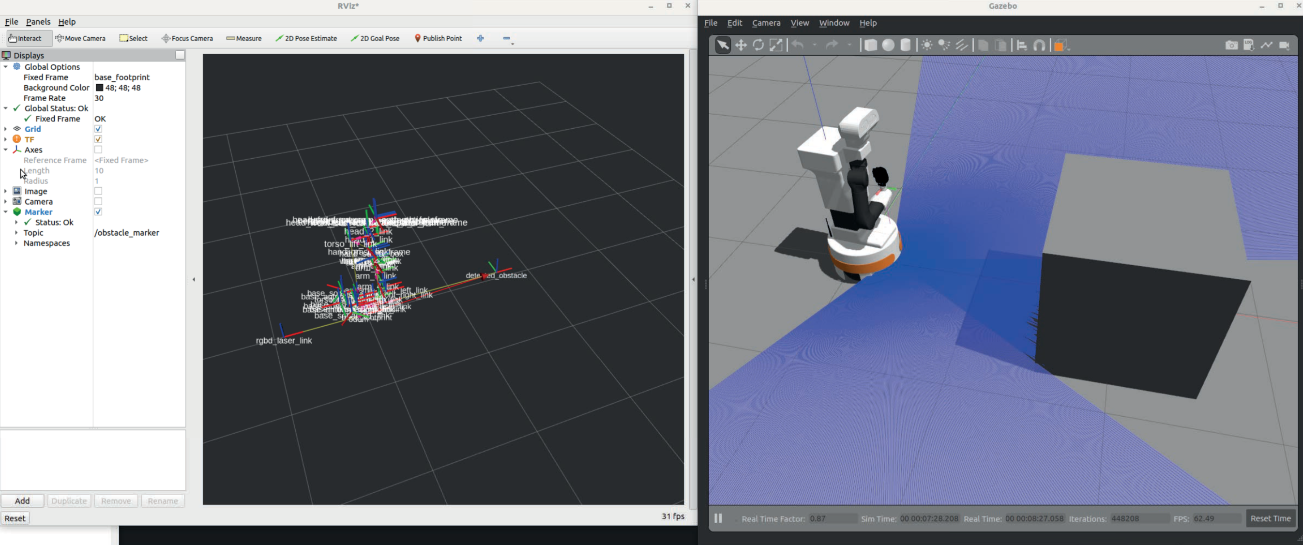Click Gazebo's paste icon
This screenshot has height=545, width=1303.
coord(1000,45)
